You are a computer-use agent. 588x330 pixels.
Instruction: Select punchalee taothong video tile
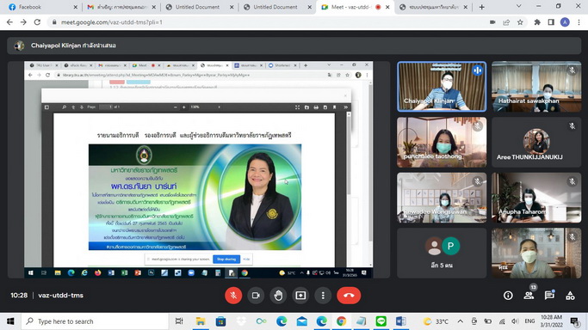442,142
